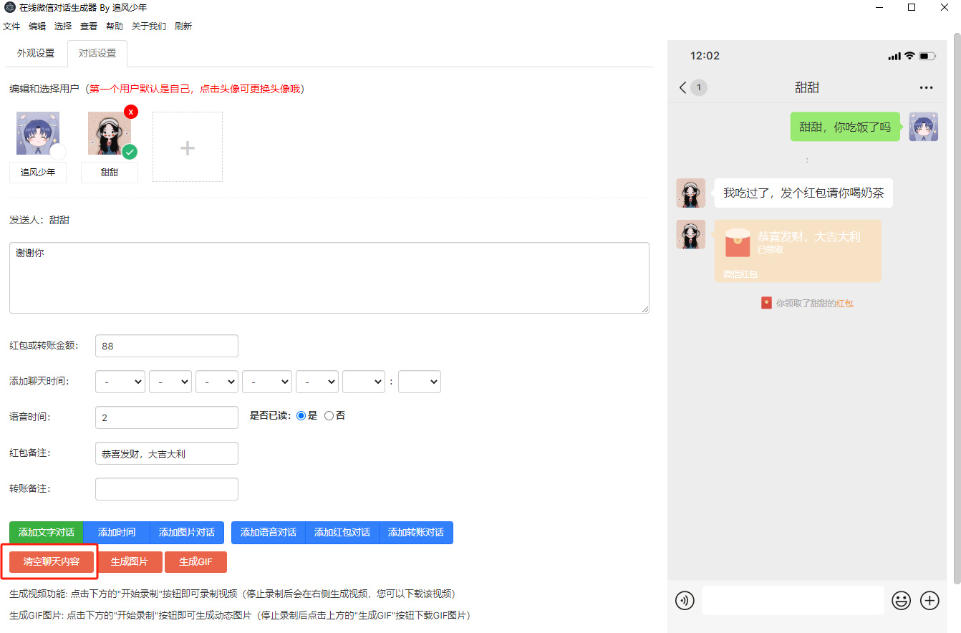Switch to 外观设置 tab
The height and width of the screenshot is (633, 961).
tap(36, 54)
